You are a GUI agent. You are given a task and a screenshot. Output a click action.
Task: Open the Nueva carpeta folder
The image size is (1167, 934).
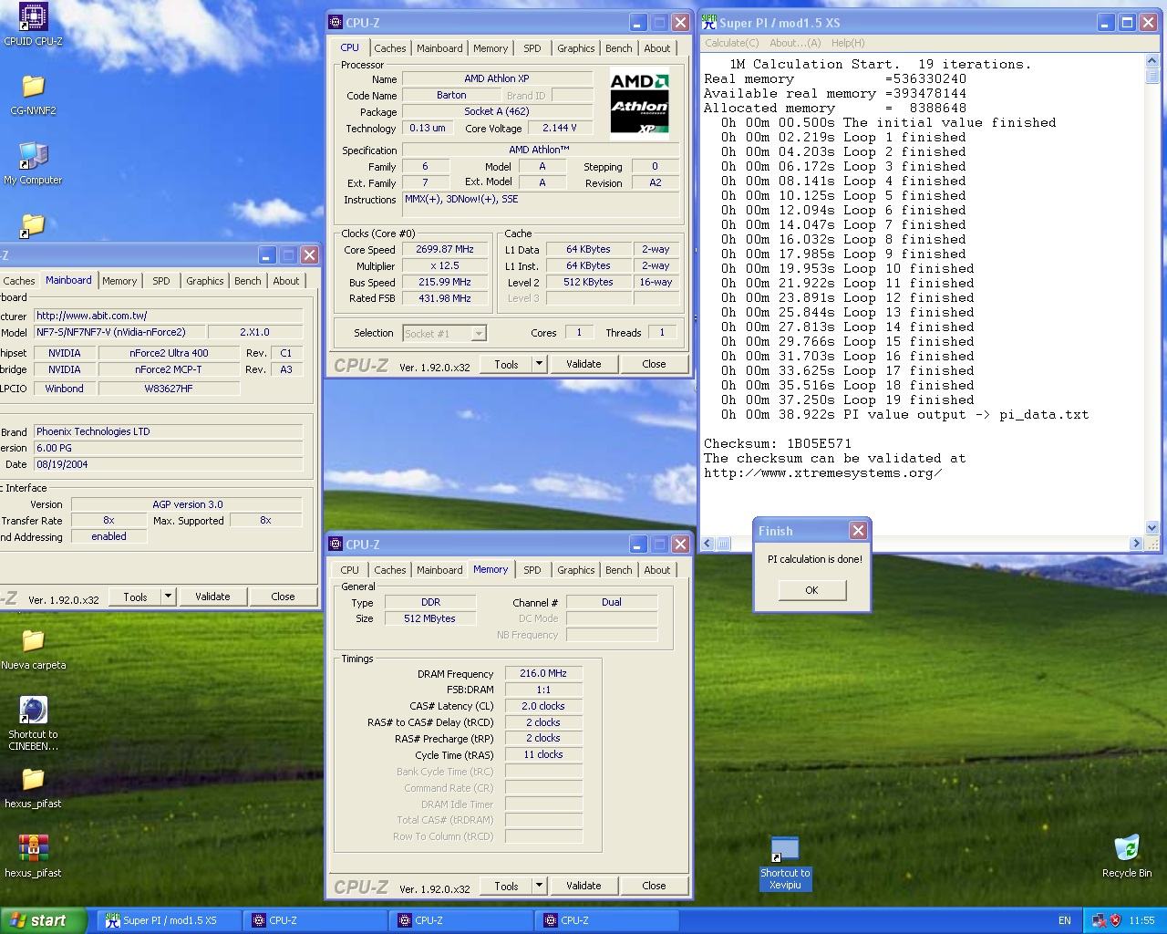[x=33, y=641]
